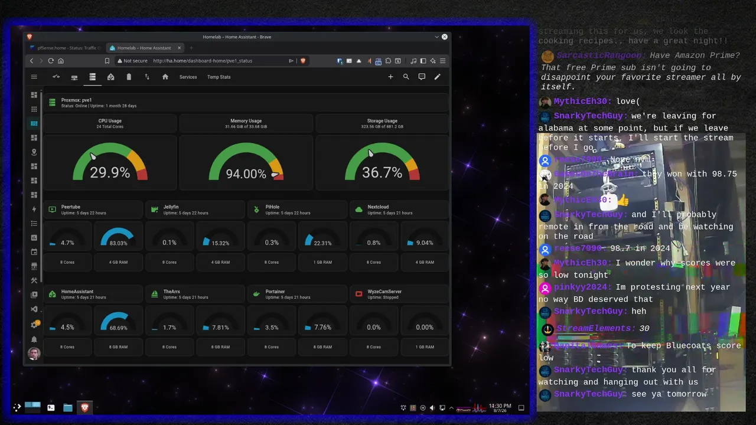
Task: Open the Assist chat icon
Action: [422, 77]
